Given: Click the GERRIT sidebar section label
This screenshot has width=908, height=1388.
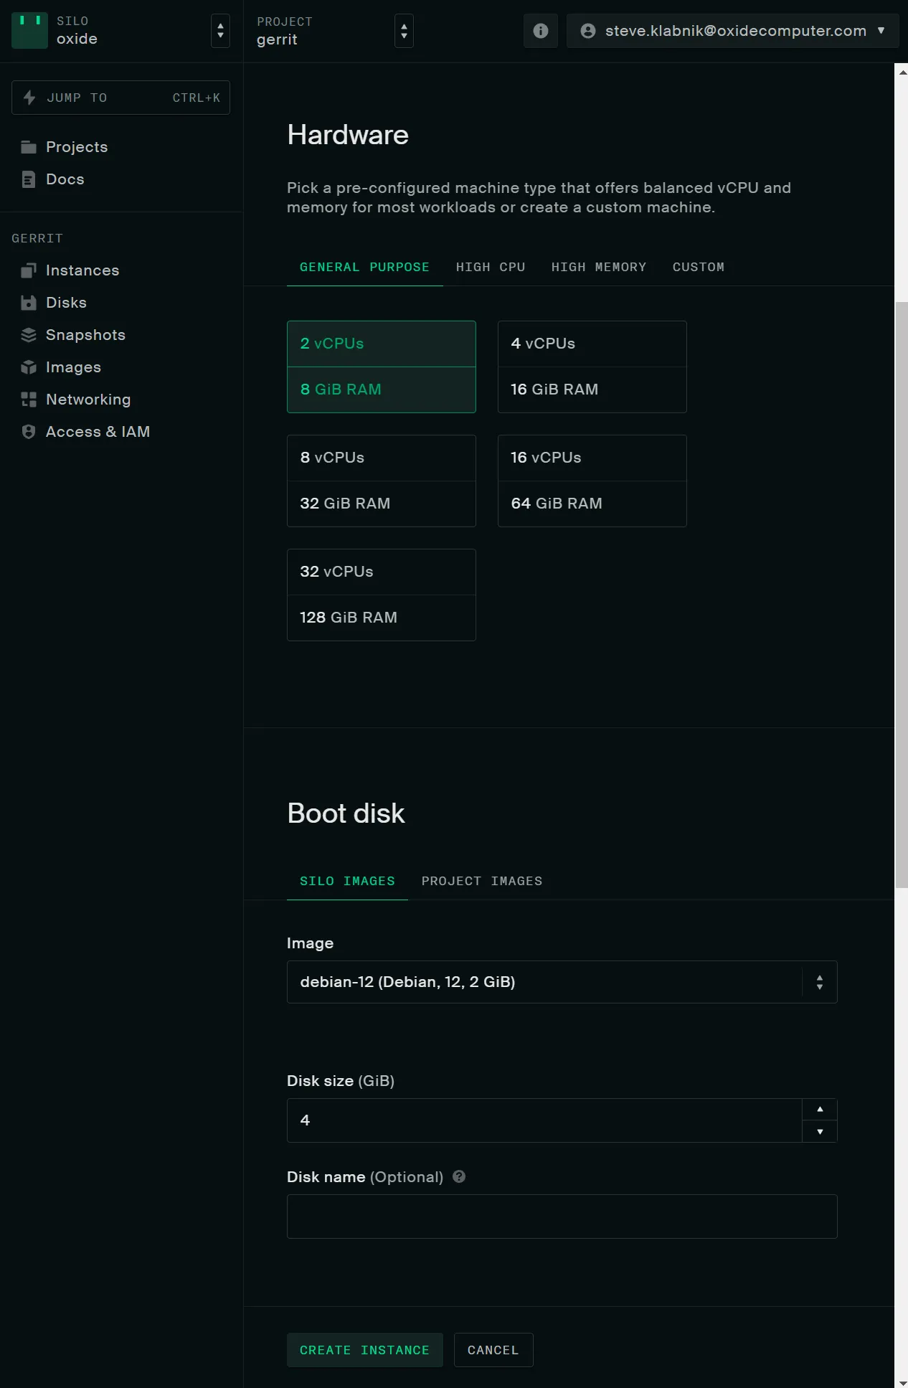Looking at the screenshot, I should tap(37, 238).
